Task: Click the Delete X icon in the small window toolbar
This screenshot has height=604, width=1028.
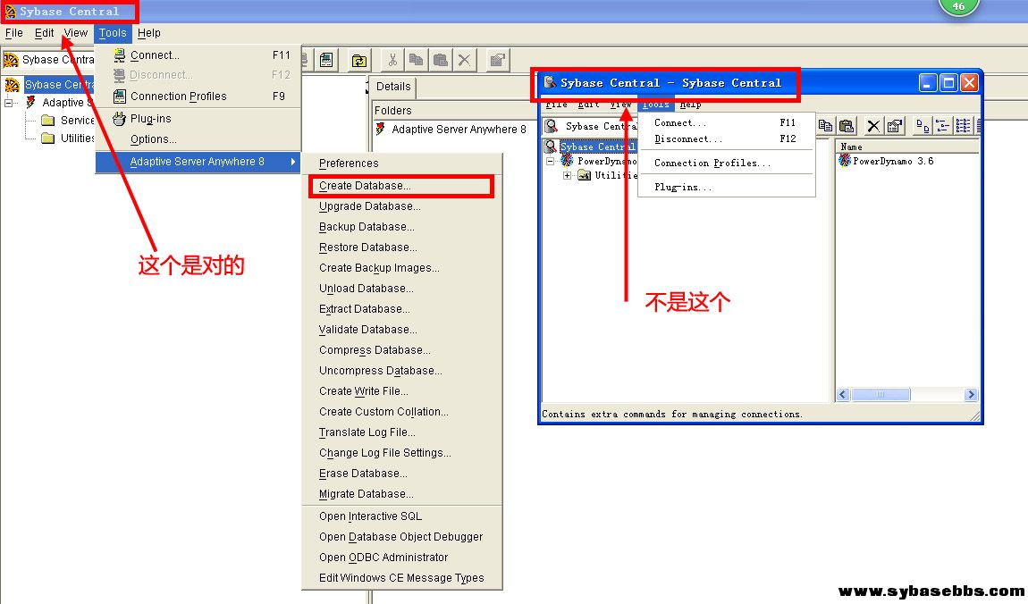Action: click(872, 126)
